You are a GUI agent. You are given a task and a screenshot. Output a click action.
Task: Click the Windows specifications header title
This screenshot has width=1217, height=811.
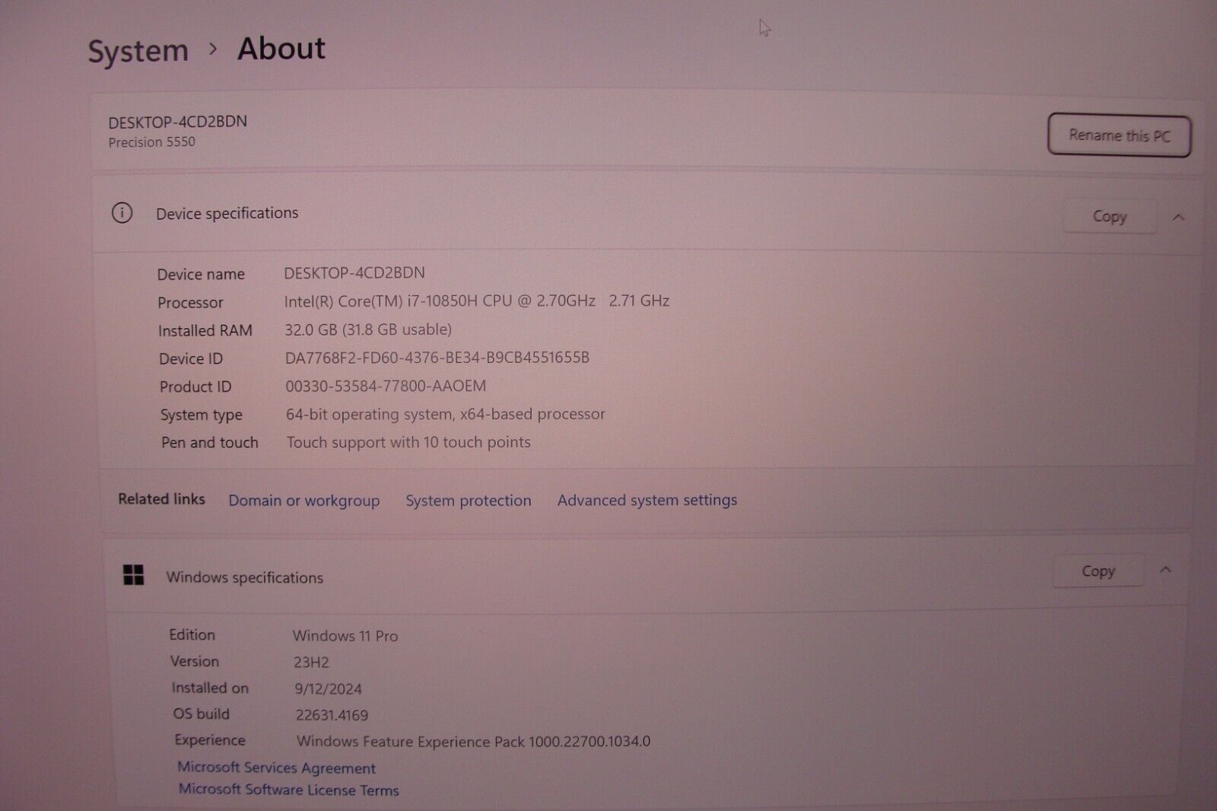click(x=244, y=577)
